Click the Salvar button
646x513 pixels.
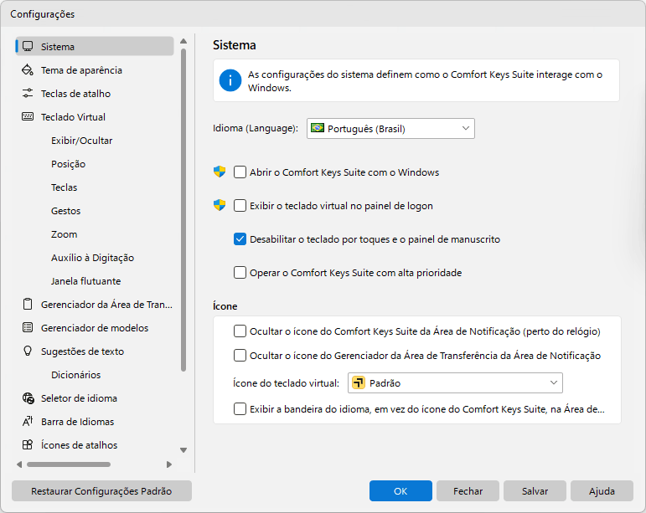pos(535,490)
